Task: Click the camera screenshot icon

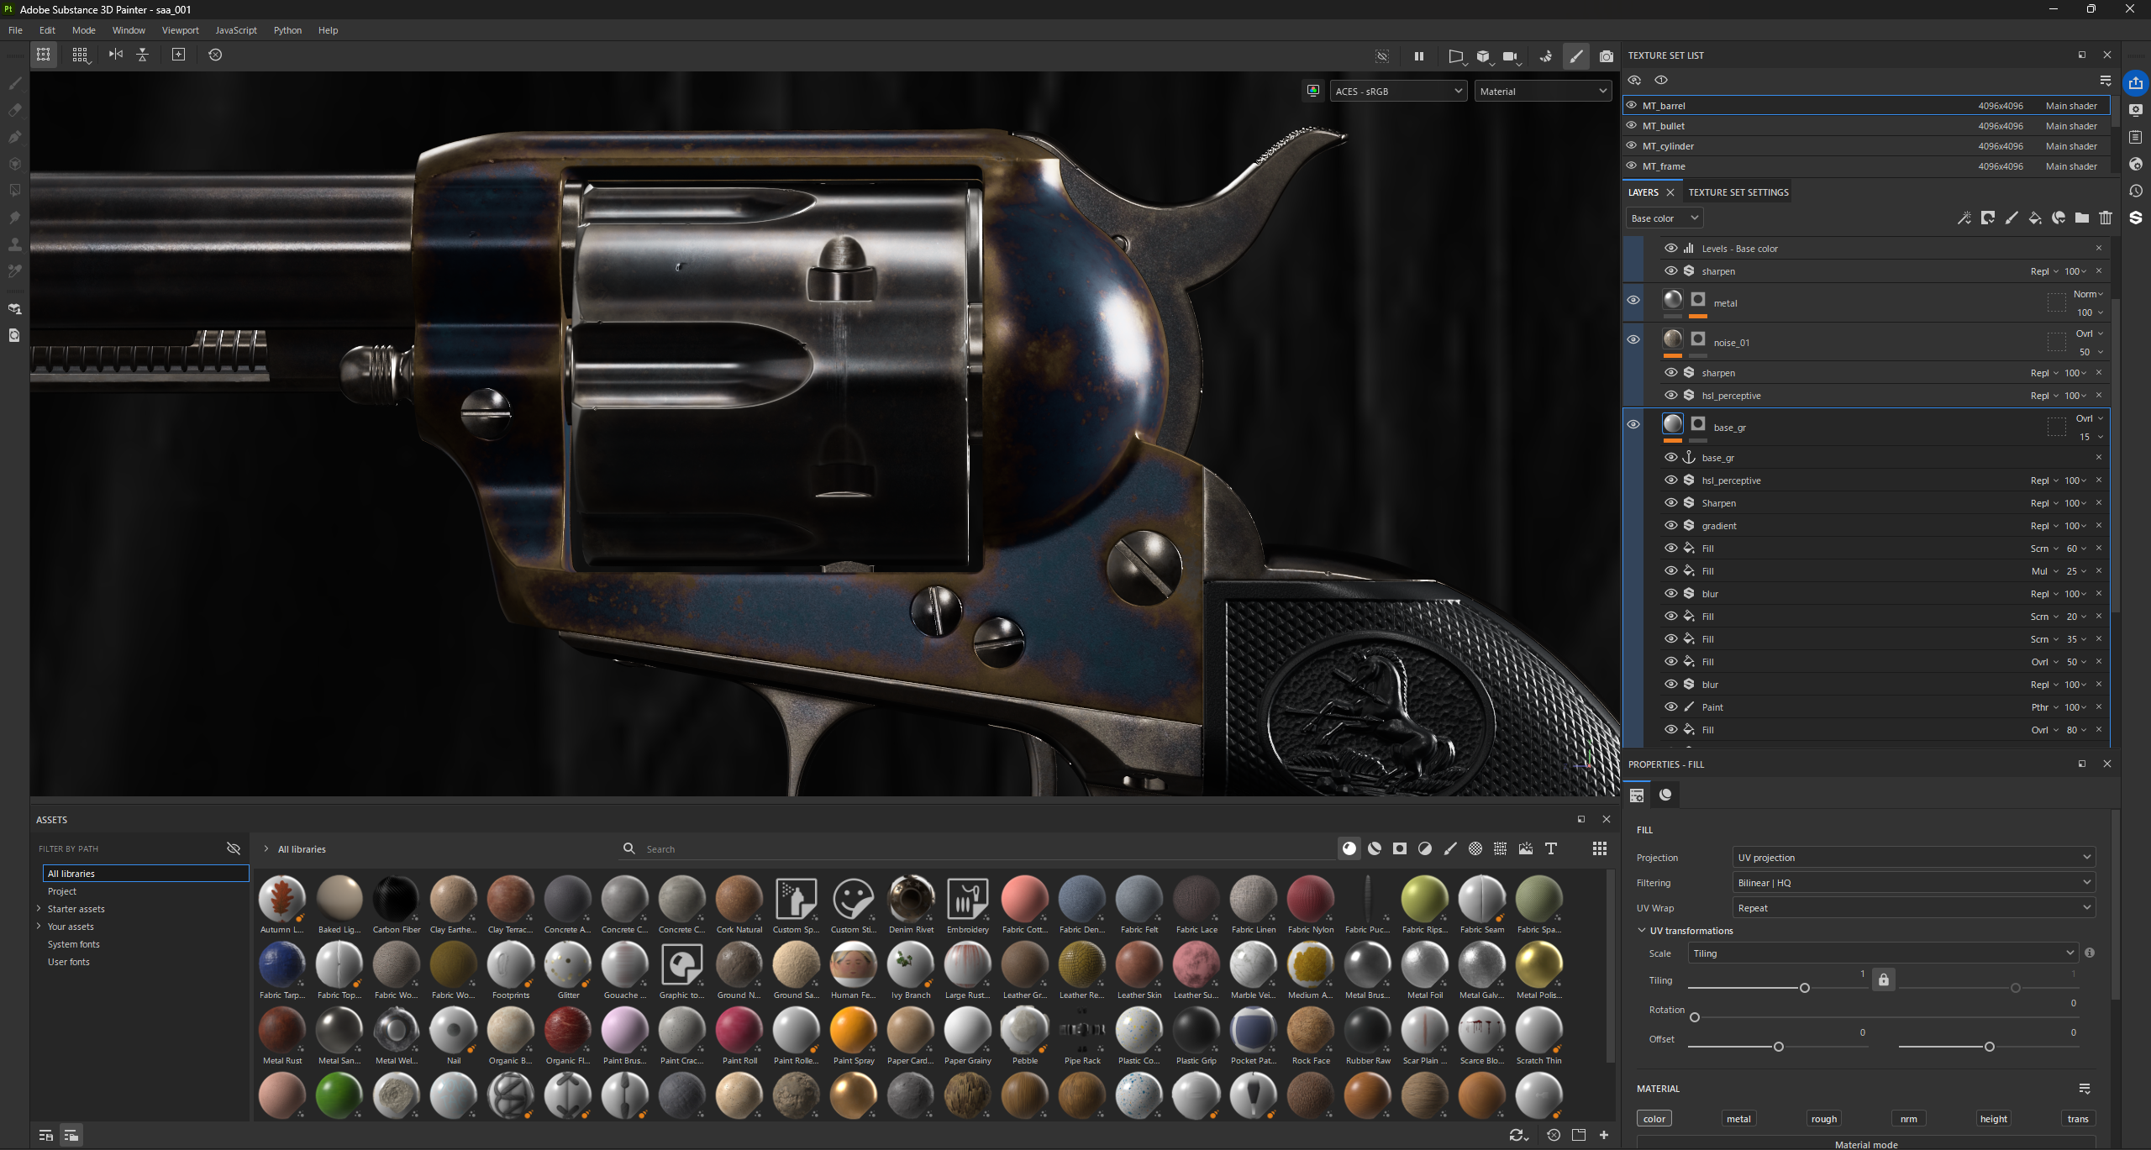Action: tap(1606, 56)
